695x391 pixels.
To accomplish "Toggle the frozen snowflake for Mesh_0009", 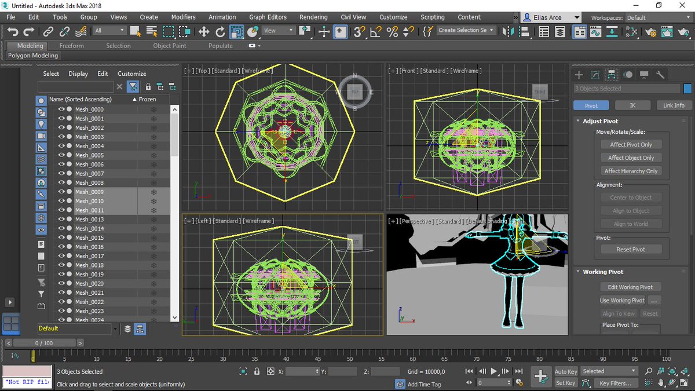I will point(153,192).
